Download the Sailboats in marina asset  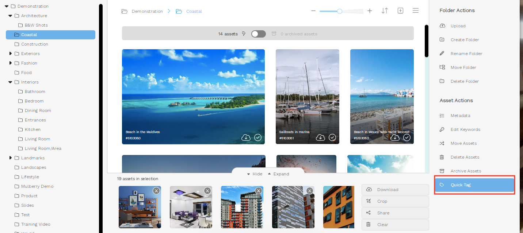[x=321, y=137]
